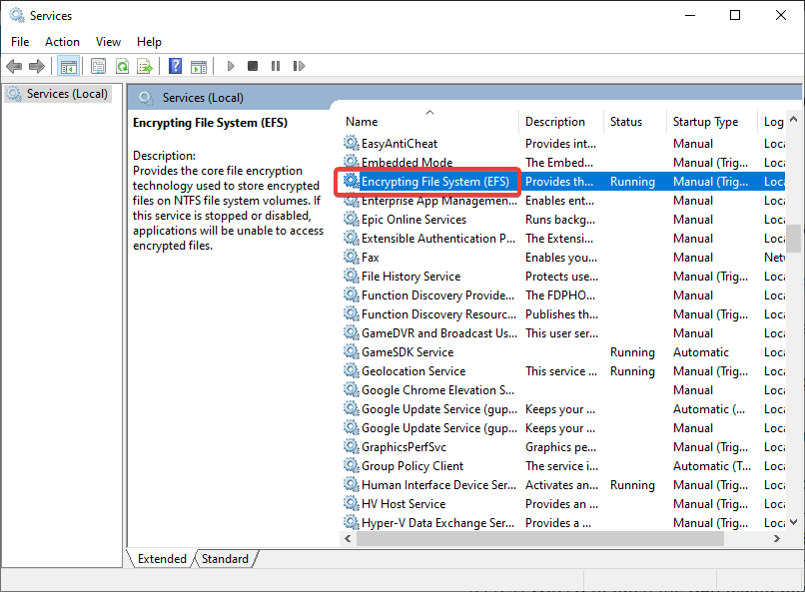Open the View menu

[x=108, y=41]
